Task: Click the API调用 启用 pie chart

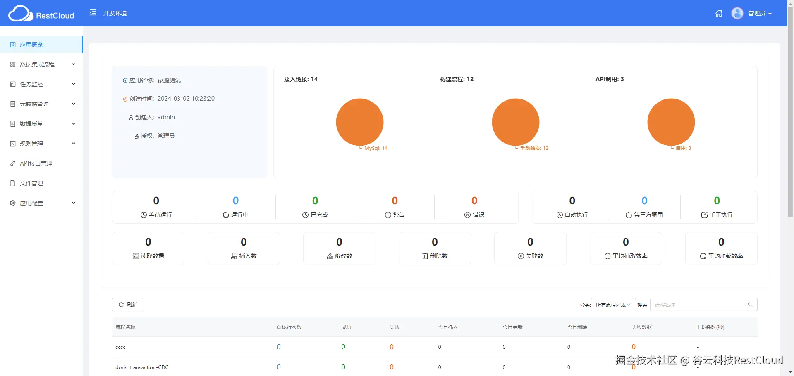Action: click(671, 122)
